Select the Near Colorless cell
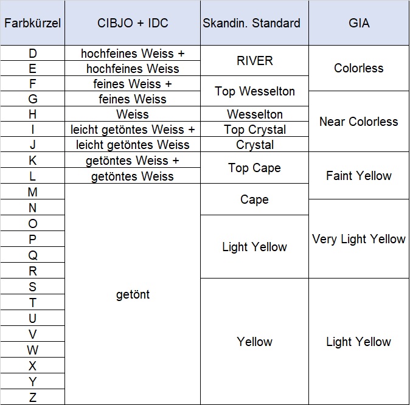 click(x=359, y=122)
